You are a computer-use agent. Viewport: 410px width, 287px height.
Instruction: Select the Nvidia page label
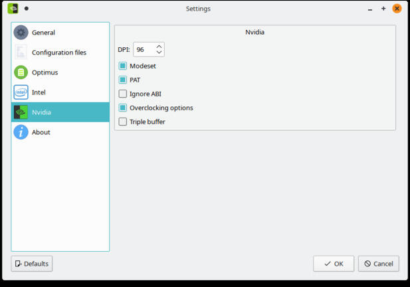pyautogui.click(x=41, y=112)
